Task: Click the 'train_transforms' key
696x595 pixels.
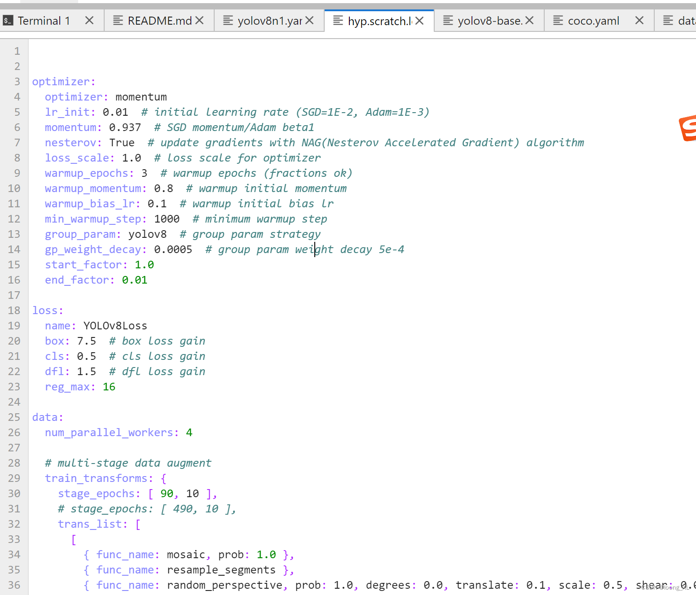Action: [96, 478]
